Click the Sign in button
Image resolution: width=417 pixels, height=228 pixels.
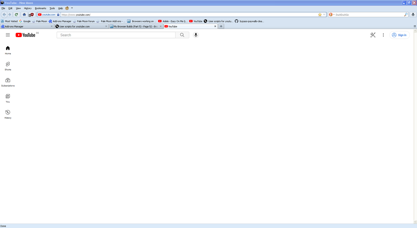(399, 35)
